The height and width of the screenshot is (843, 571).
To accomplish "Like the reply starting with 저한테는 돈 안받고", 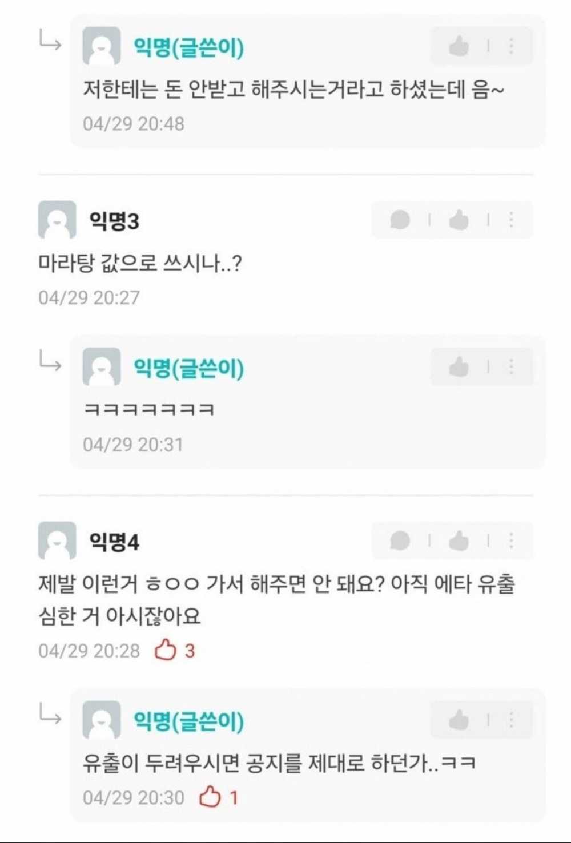I will 459,46.
